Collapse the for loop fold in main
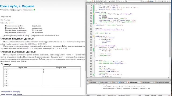 pos(94,75)
